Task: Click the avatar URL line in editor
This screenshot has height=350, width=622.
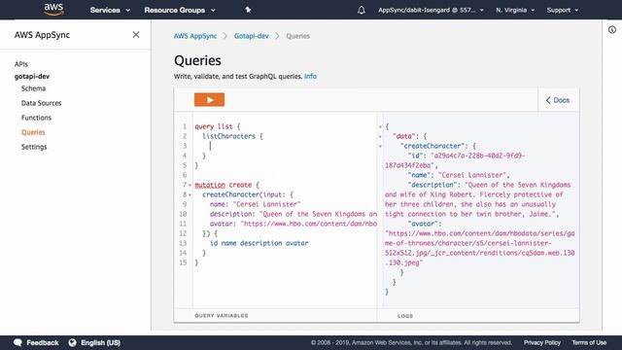Action: pos(294,224)
